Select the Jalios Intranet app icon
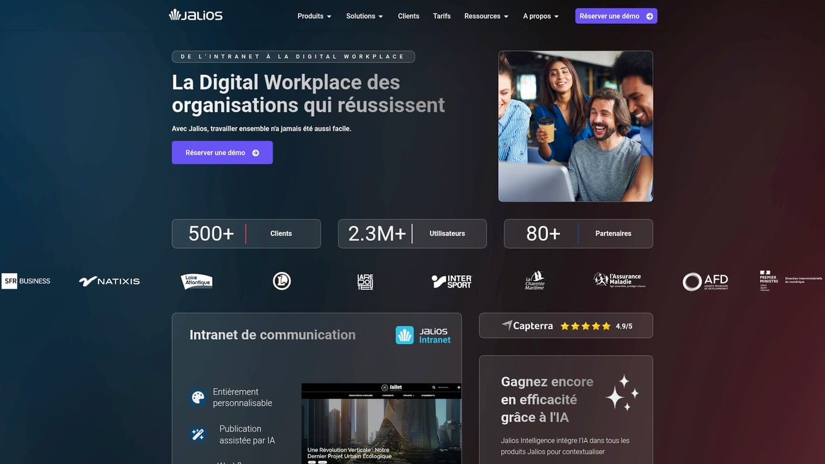 (403, 335)
